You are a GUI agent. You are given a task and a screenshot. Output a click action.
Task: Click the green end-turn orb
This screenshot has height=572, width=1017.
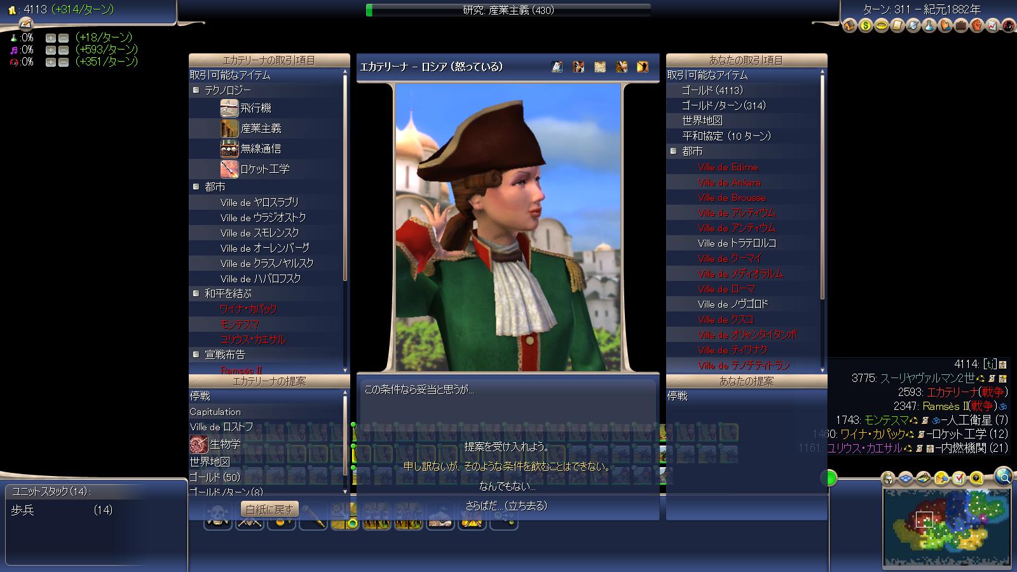click(829, 478)
